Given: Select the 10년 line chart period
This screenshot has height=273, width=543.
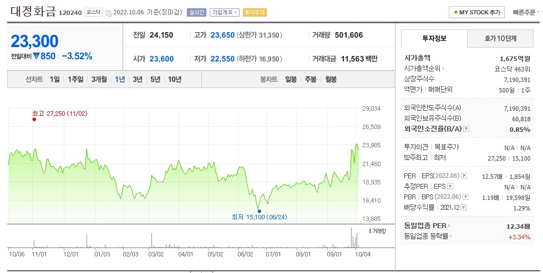Looking at the screenshot, I should coord(175,80).
